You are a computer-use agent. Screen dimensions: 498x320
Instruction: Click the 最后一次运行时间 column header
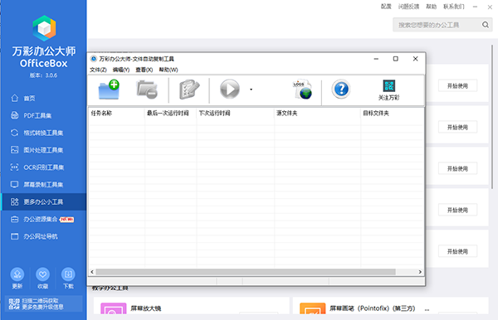click(x=170, y=114)
